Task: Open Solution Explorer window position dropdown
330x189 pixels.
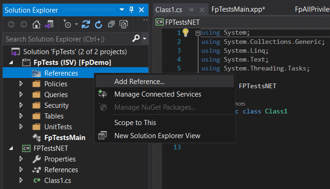Action: [122, 10]
